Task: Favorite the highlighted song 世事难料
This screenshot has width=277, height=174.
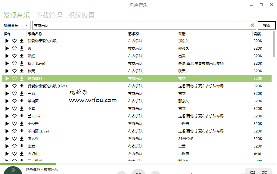Action: tap(14, 79)
